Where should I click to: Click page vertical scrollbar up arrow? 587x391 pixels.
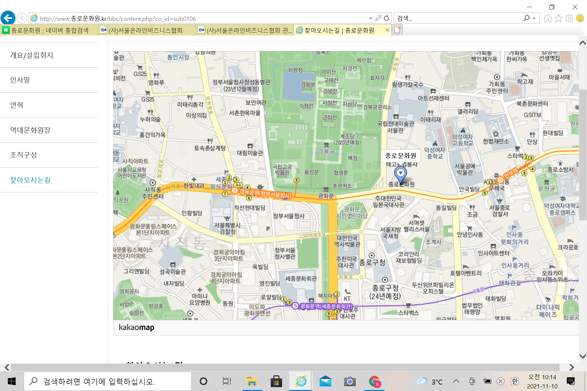583,43
